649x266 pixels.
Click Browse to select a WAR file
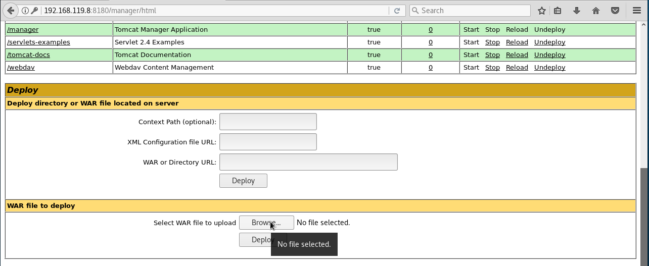266,223
